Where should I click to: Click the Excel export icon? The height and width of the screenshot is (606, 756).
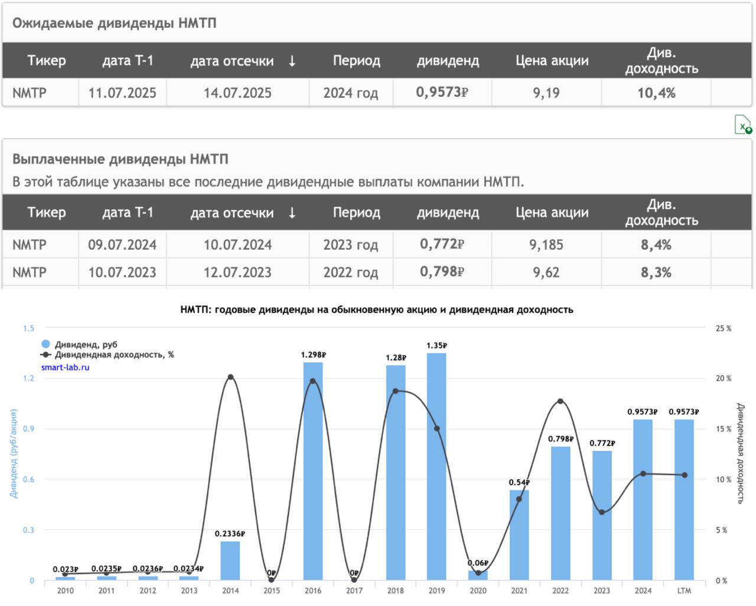[x=742, y=125]
